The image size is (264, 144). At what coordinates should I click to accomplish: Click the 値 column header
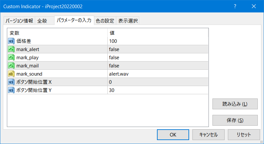pos(158,33)
